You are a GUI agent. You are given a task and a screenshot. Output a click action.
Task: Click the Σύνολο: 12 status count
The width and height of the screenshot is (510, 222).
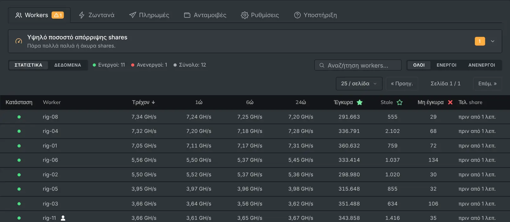tap(190, 65)
